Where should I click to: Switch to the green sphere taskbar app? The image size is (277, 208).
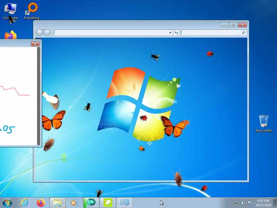point(91,203)
